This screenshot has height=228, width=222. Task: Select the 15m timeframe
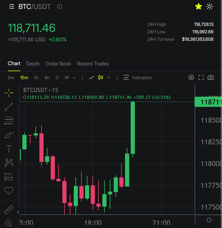tap(24, 78)
